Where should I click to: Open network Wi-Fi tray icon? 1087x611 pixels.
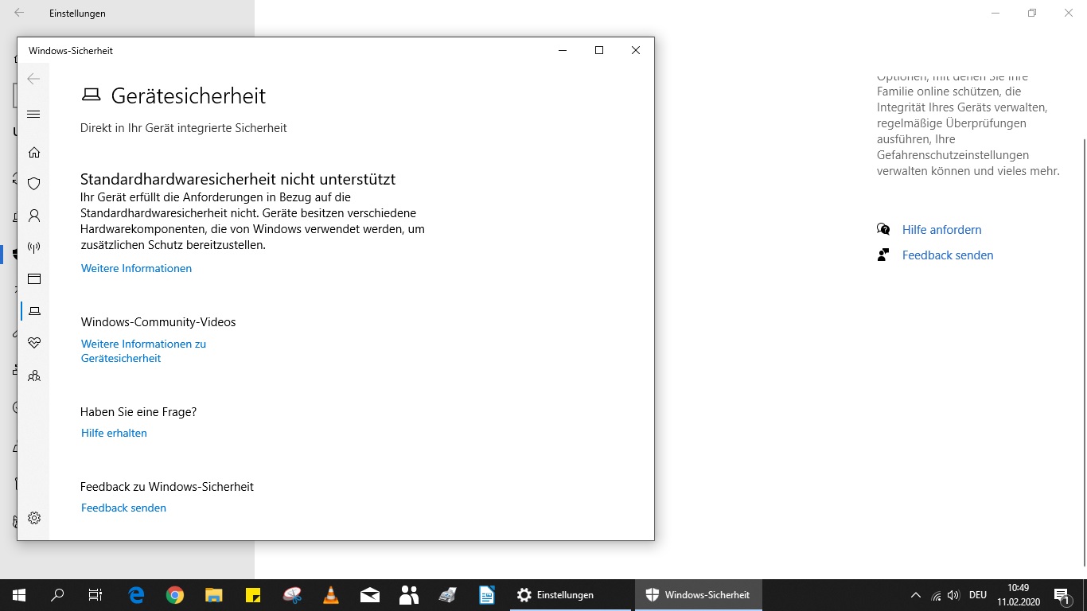pyautogui.click(x=936, y=595)
